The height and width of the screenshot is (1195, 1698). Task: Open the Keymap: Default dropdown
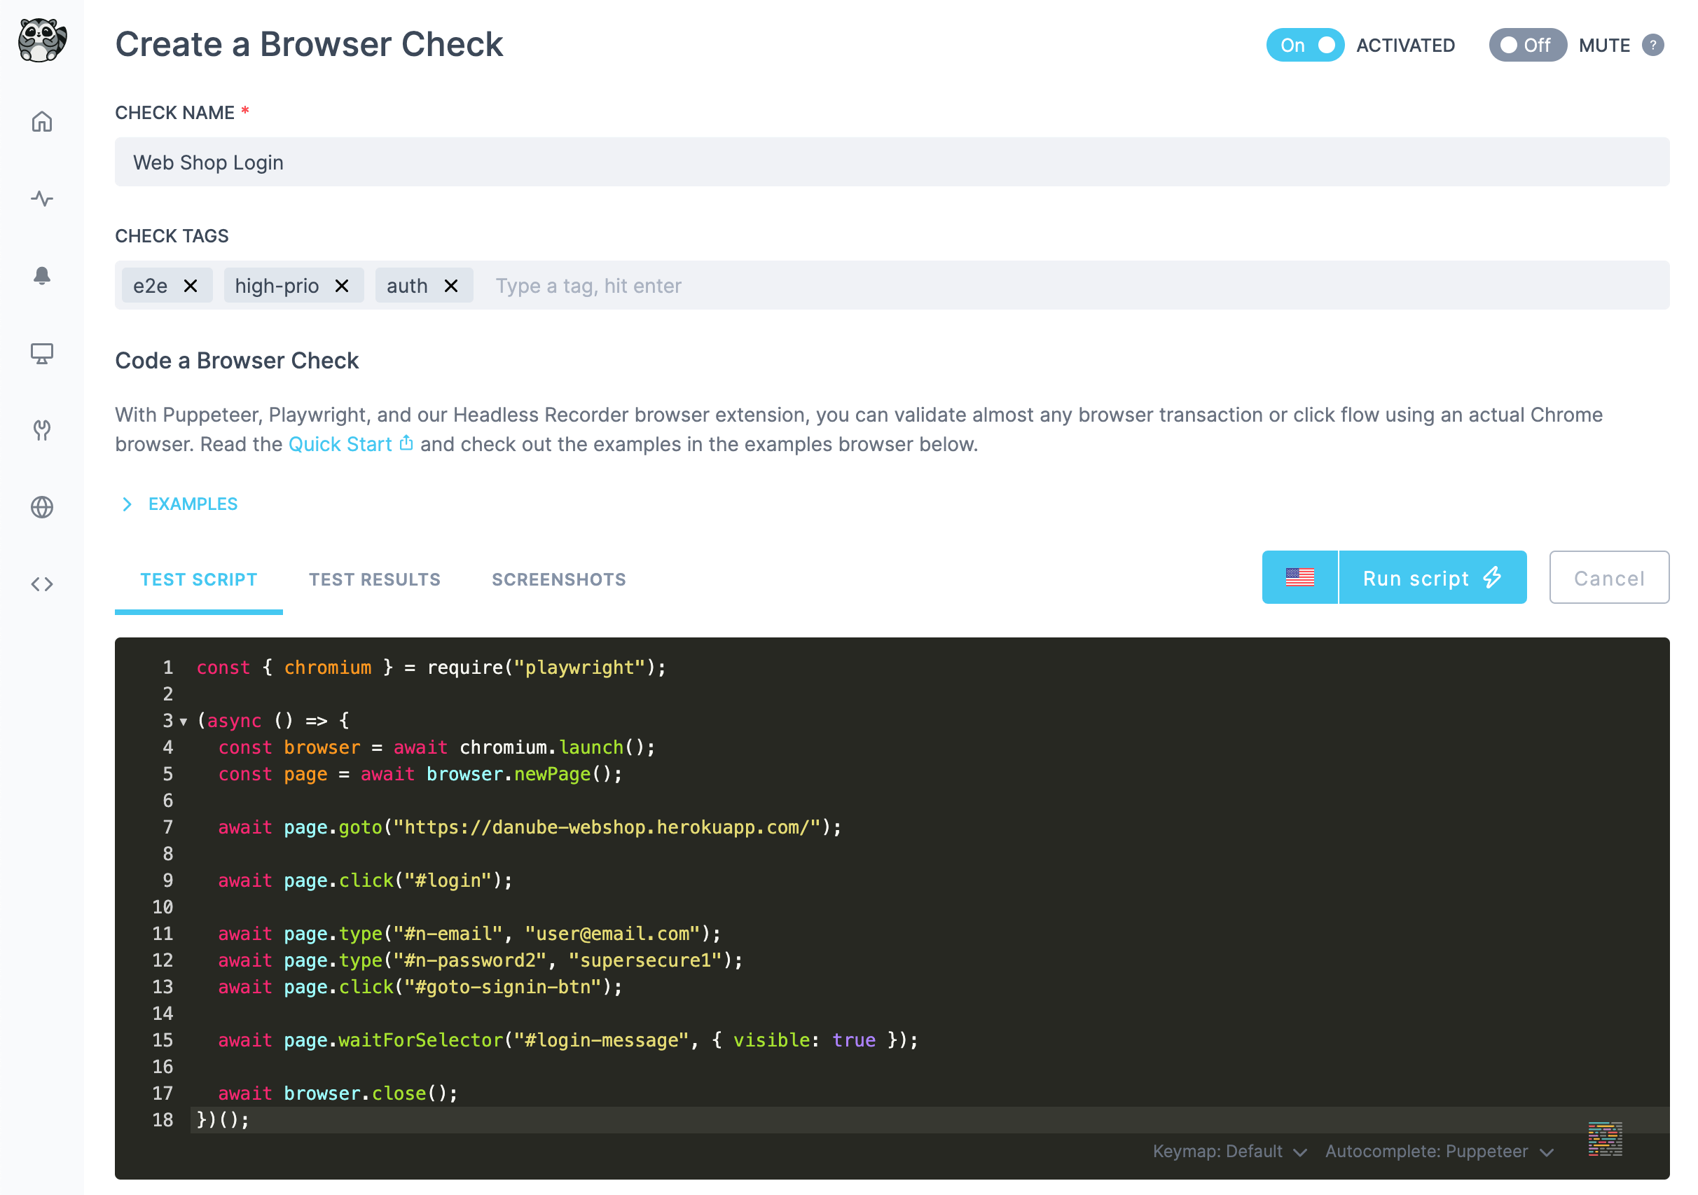tap(1229, 1152)
